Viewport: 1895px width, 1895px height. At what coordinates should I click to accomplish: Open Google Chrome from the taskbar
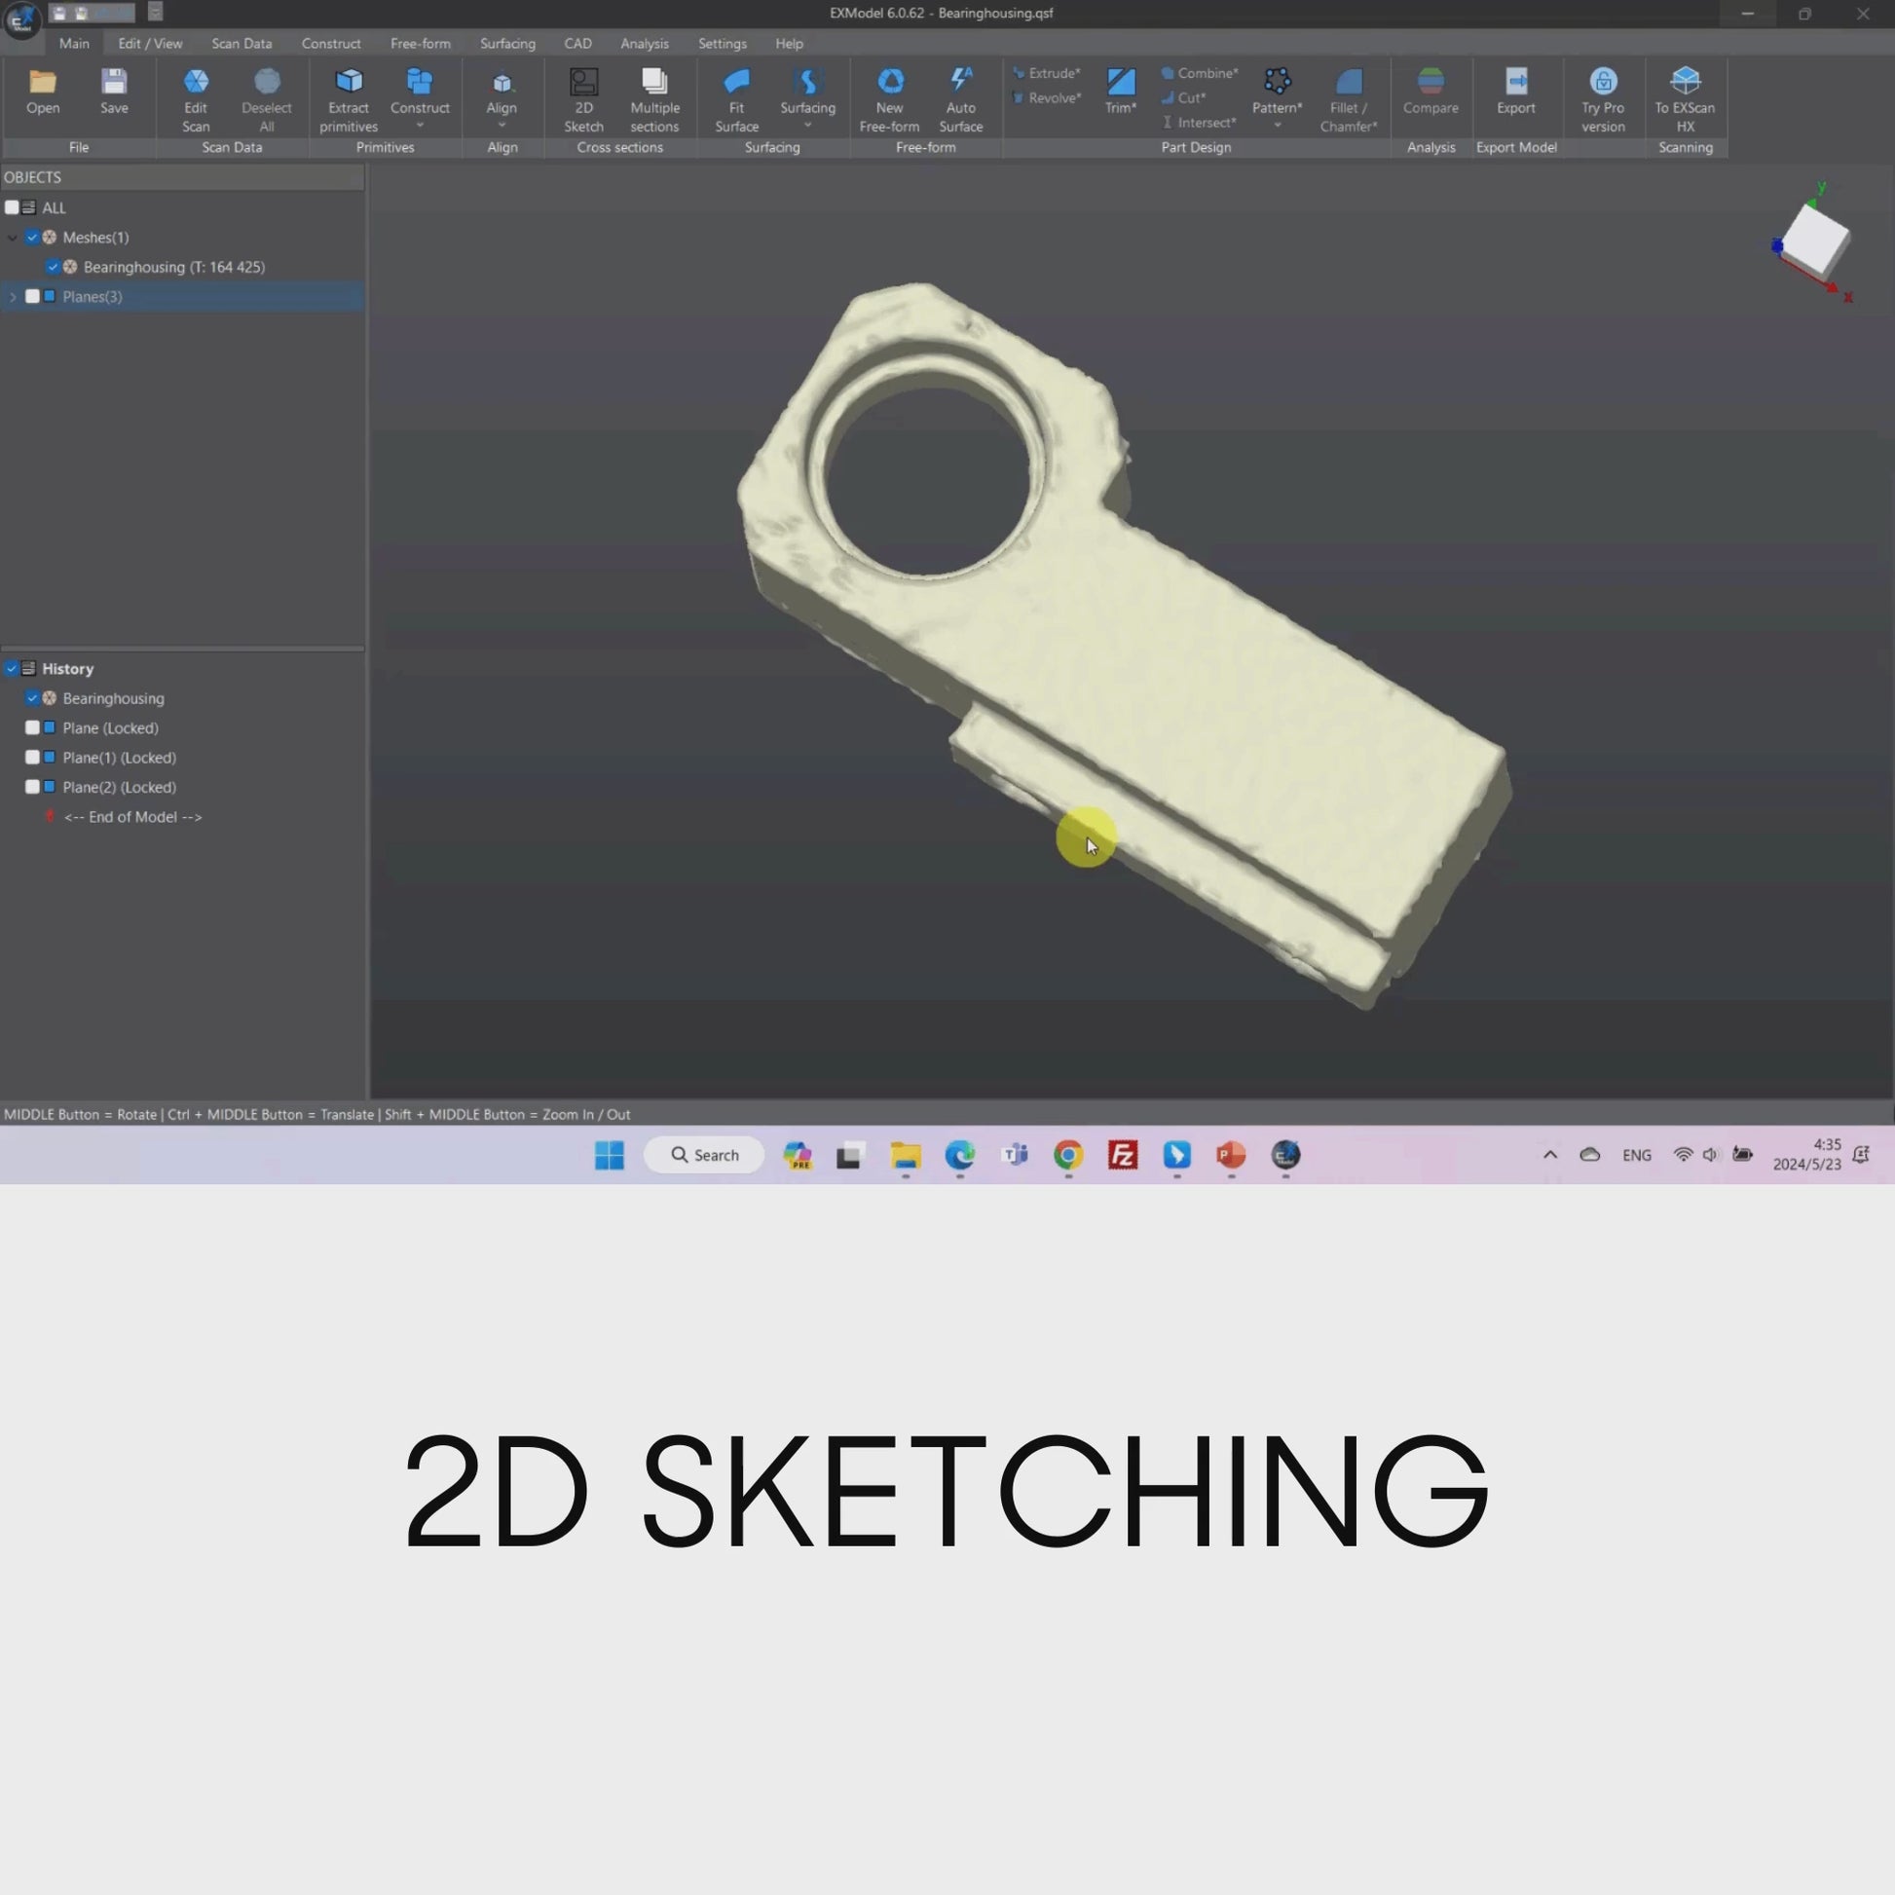tap(1068, 1155)
